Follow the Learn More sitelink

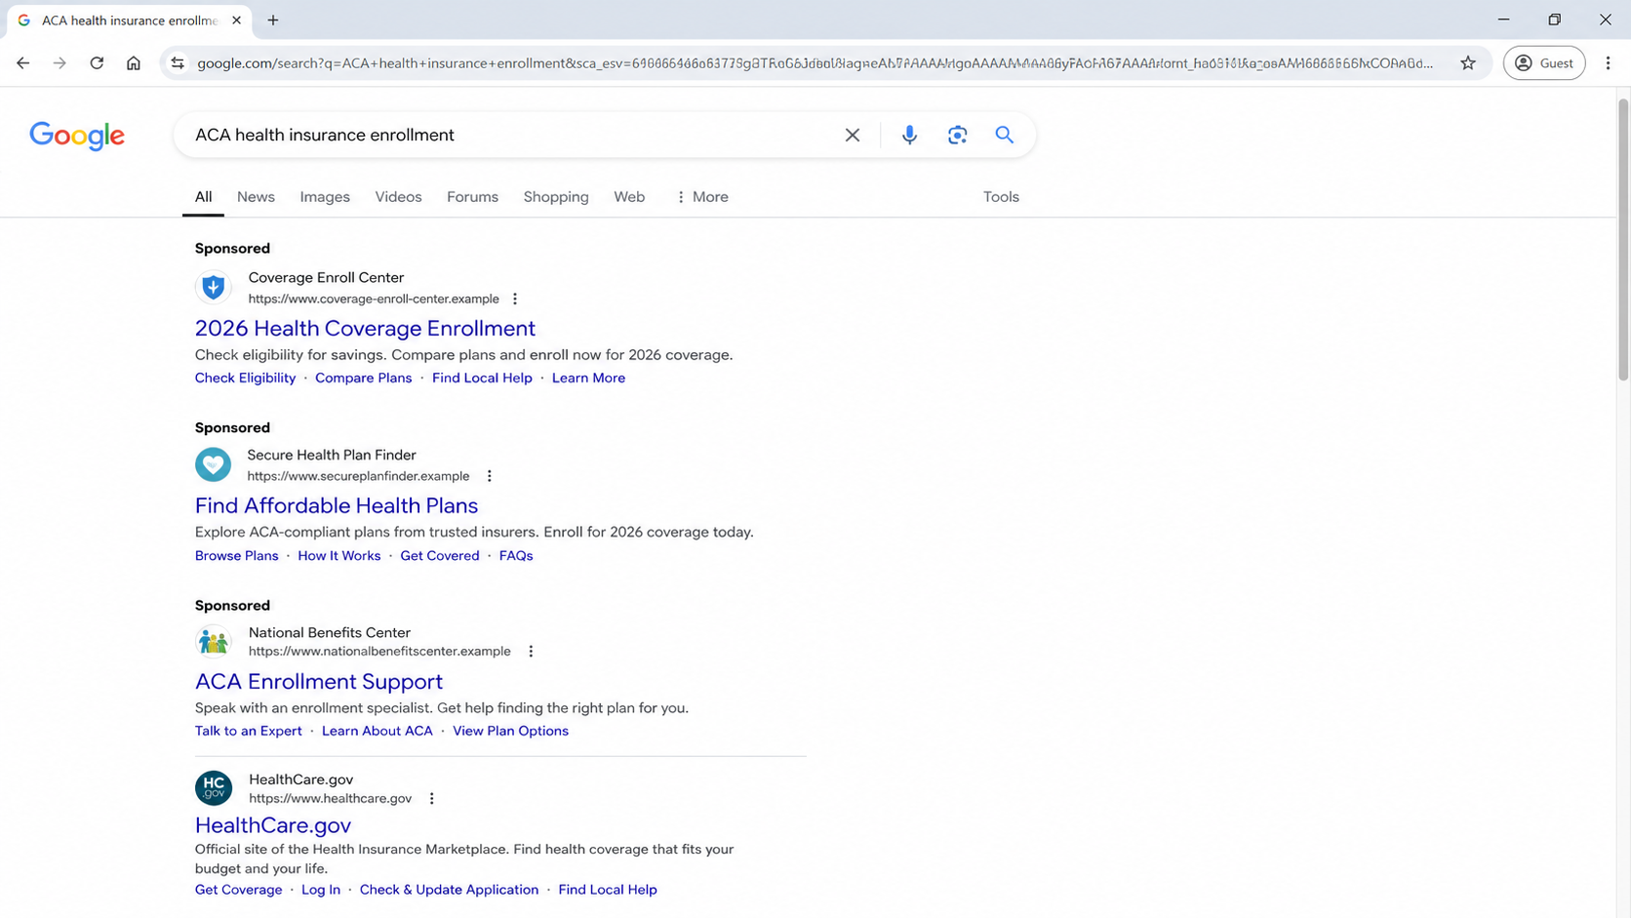click(x=588, y=379)
